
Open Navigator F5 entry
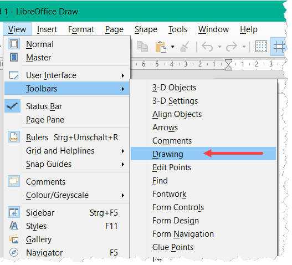coord(66,253)
